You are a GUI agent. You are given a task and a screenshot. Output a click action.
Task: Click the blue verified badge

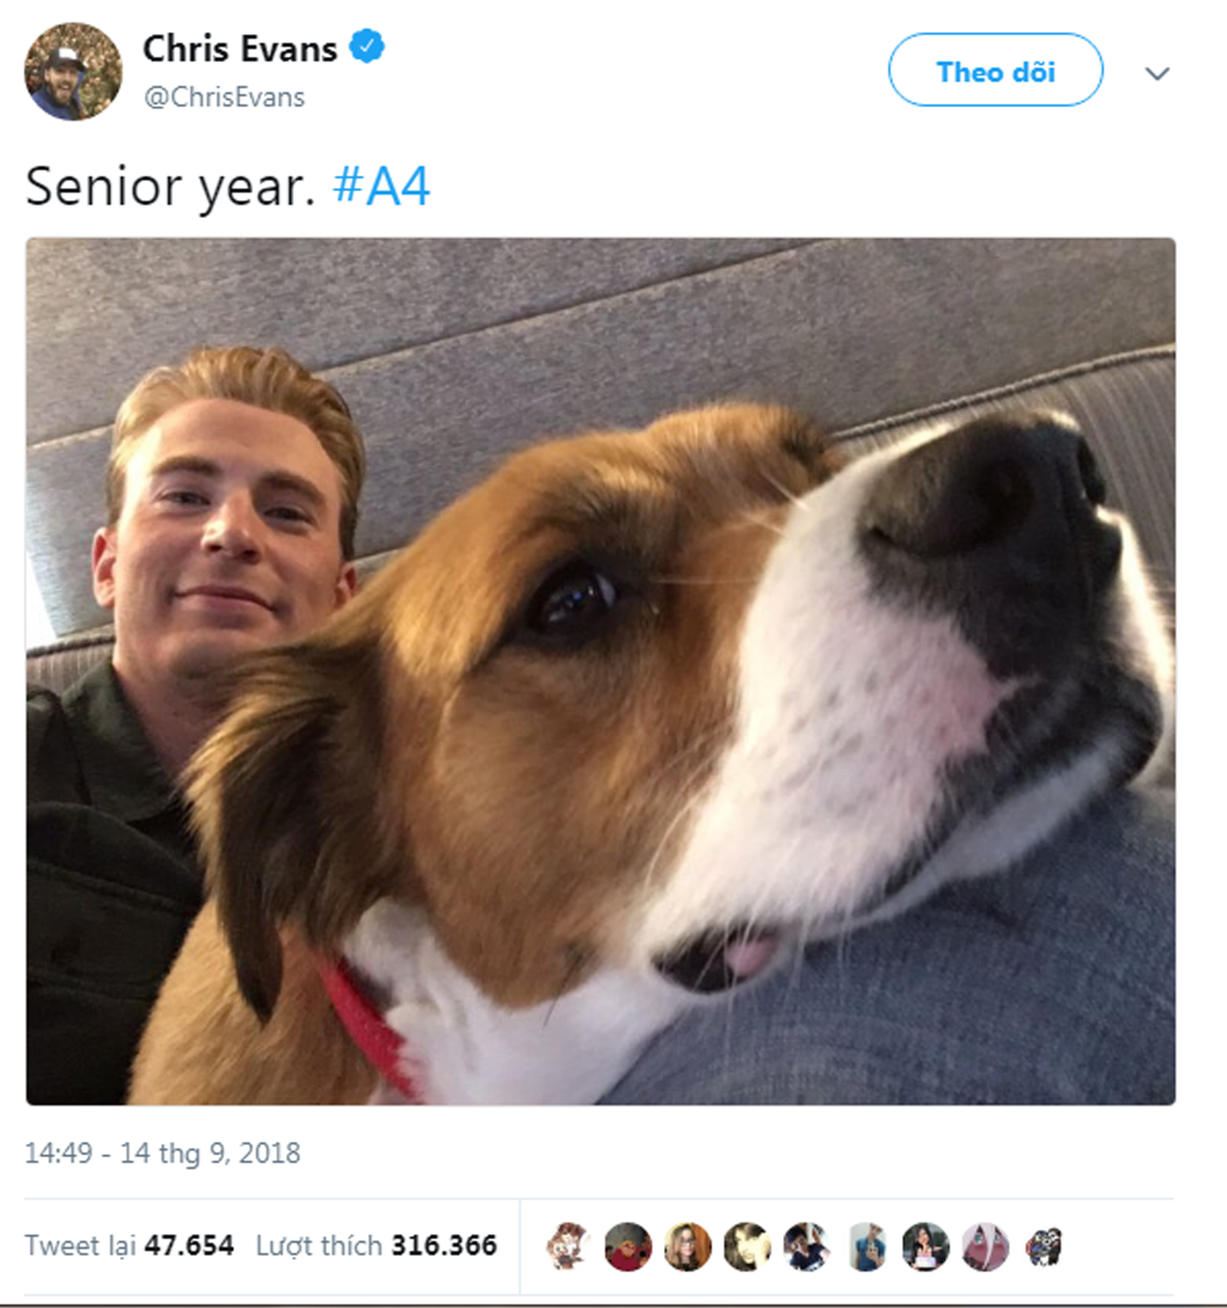click(366, 47)
